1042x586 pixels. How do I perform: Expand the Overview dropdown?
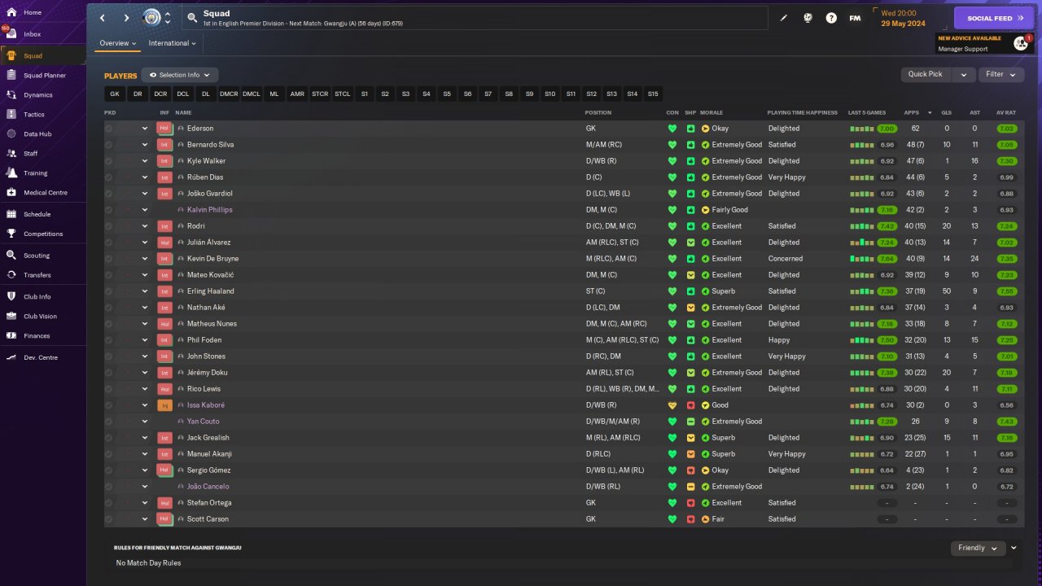click(x=118, y=43)
